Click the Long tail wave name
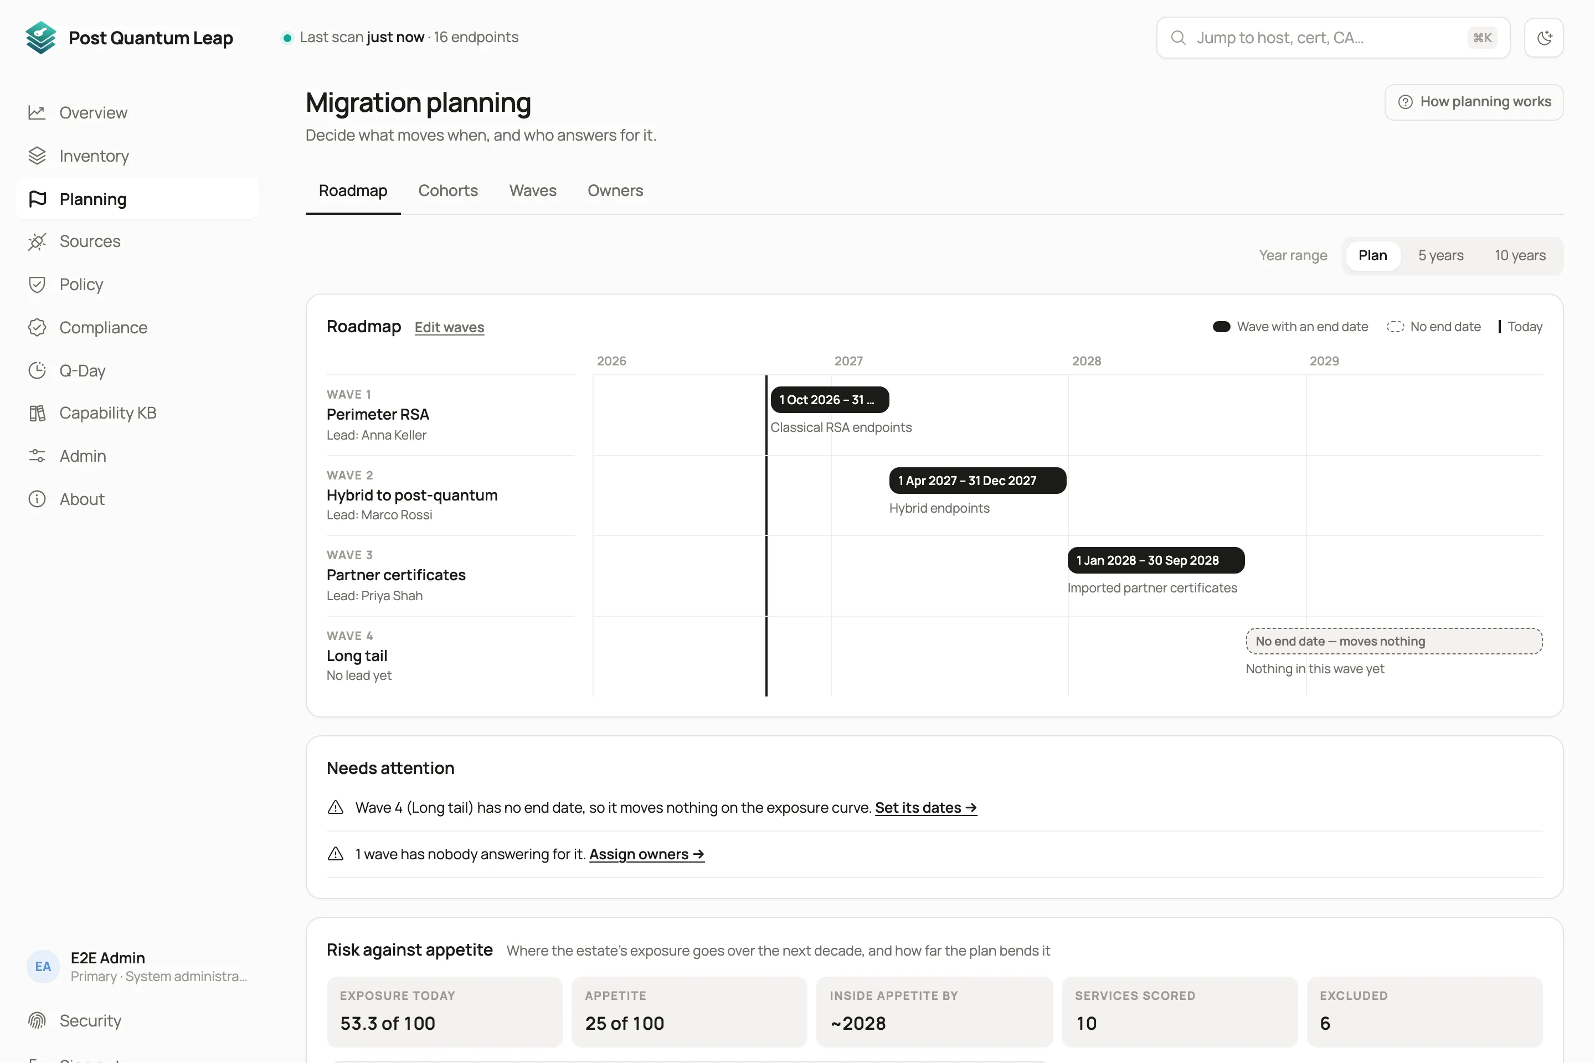The height and width of the screenshot is (1063, 1595). point(357,656)
